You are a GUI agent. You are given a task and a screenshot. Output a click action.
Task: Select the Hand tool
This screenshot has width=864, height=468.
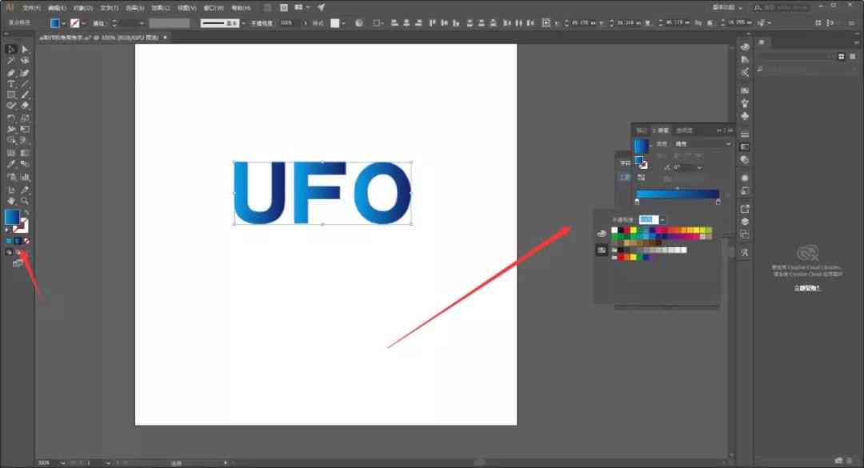11,201
